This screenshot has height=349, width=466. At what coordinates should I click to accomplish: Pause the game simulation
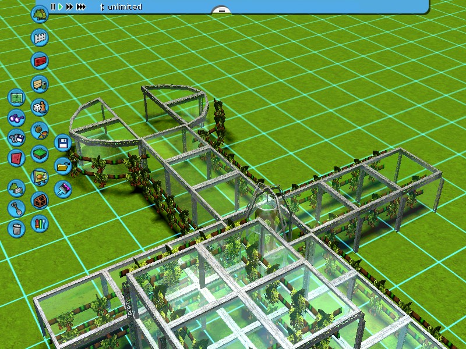pyautogui.click(x=52, y=7)
